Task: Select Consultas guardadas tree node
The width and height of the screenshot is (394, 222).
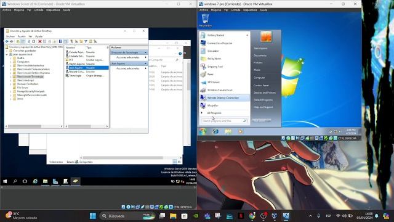Action: click(x=25, y=51)
